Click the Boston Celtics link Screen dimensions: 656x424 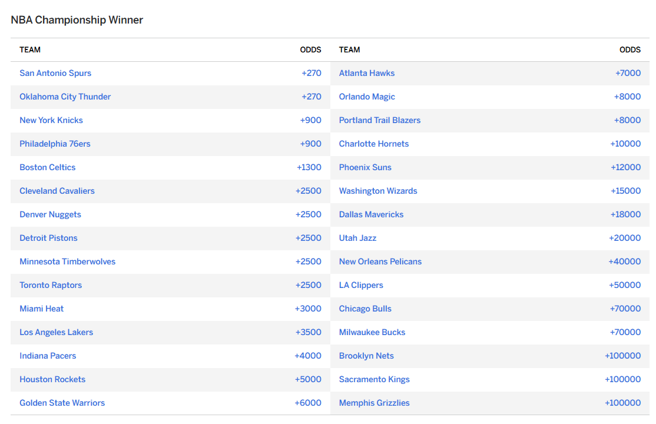47,167
